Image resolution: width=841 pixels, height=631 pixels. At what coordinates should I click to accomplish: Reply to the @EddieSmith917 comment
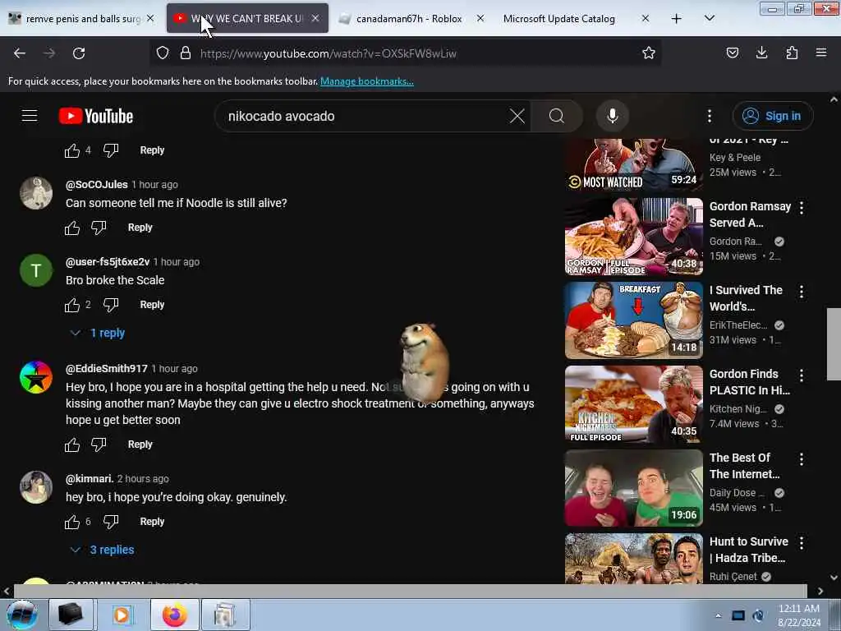coord(140,444)
